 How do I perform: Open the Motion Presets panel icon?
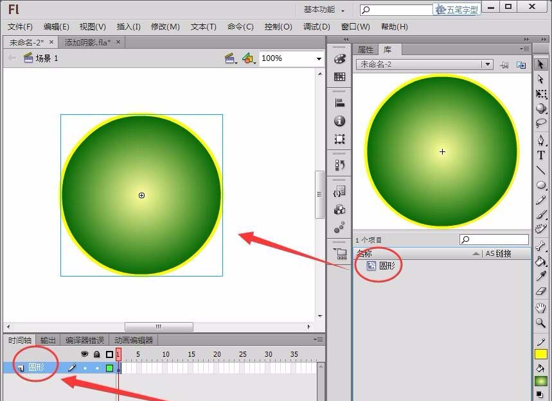pyautogui.click(x=339, y=227)
